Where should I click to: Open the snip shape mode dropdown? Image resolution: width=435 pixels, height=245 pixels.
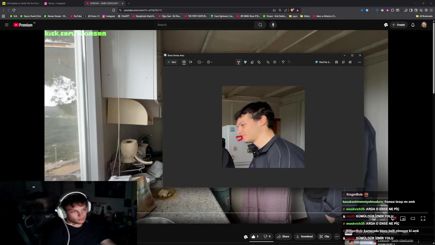pos(200,62)
